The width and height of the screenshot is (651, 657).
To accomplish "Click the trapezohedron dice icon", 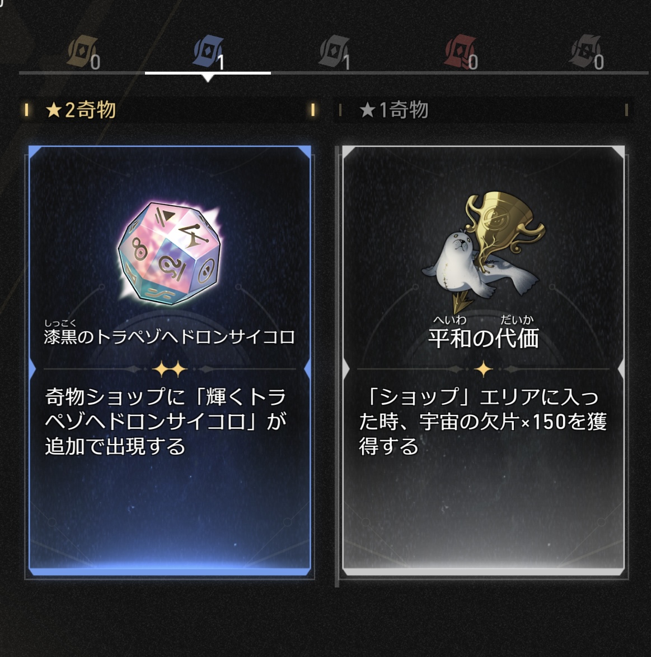I will pos(170,253).
